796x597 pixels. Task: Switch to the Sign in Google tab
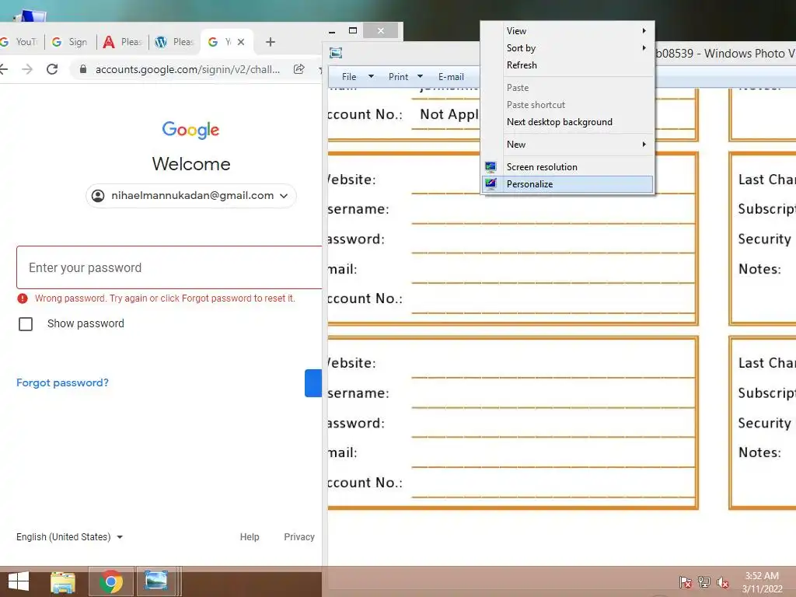click(x=70, y=42)
